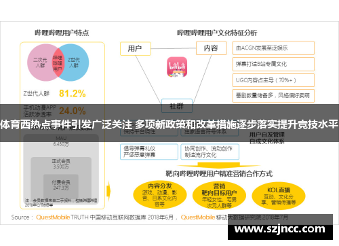
Task: Click the '协同创作、流动创作 制造流行文化' box
Action: [210, 152]
